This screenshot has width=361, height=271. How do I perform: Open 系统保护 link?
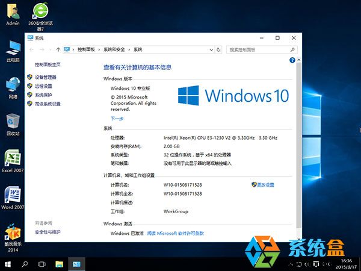pos(43,95)
